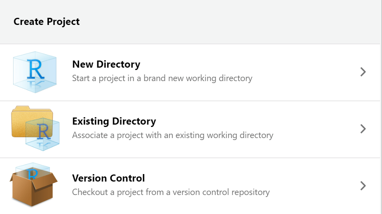382x214 pixels.
Task: Open Existing Directory via its chevron arrow
Action: point(363,129)
